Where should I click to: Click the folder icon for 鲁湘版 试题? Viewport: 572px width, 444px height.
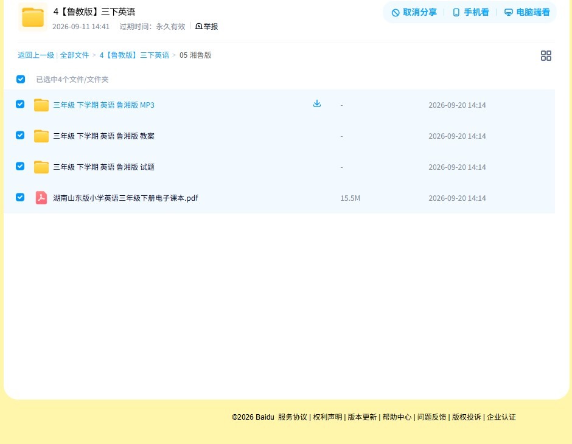tap(41, 167)
